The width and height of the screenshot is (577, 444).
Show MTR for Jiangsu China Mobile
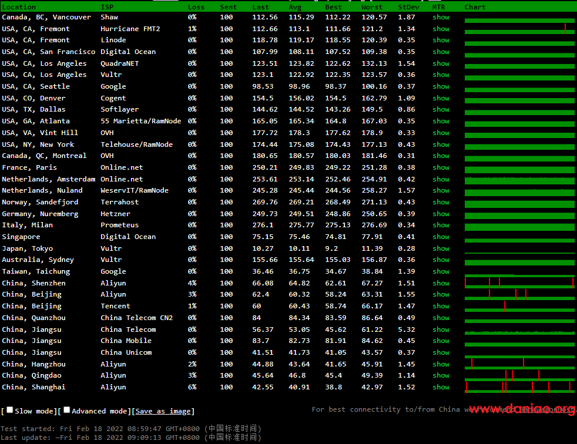point(441,341)
